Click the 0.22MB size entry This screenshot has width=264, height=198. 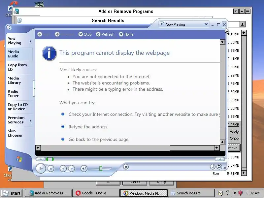pyautogui.click(x=233, y=75)
